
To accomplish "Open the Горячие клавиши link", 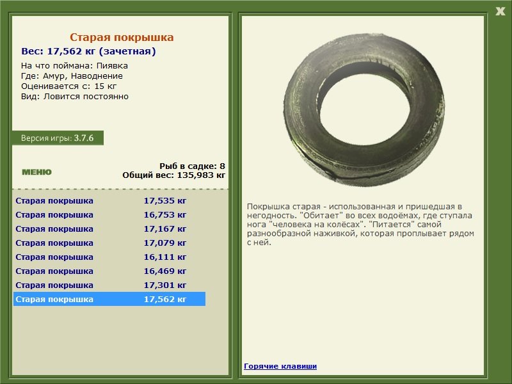I will pos(280,366).
